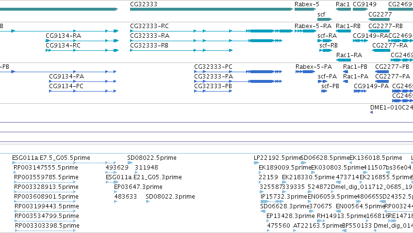Click EST EP03647.3prime
The width and height of the screenshot is (413, 233).
pyautogui.click(x=138, y=187)
